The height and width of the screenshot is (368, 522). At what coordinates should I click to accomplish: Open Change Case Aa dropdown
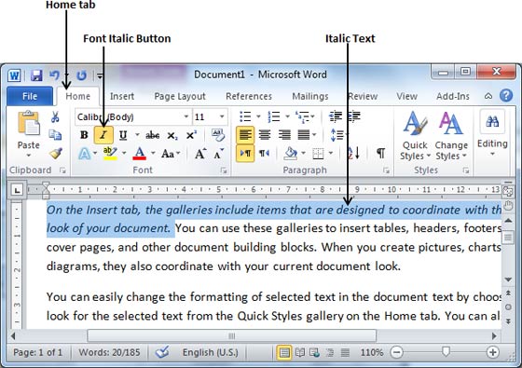(x=171, y=154)
